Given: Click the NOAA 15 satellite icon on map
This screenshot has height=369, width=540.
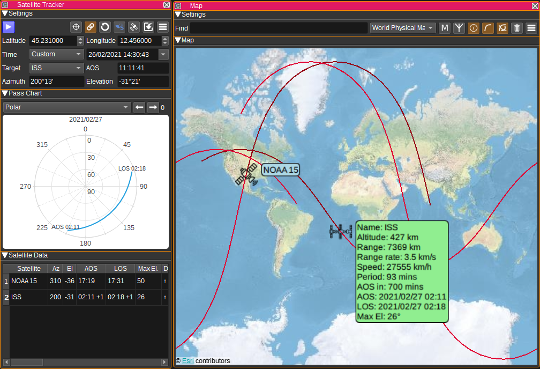Looking at the screenshot, I should (246, 174).
